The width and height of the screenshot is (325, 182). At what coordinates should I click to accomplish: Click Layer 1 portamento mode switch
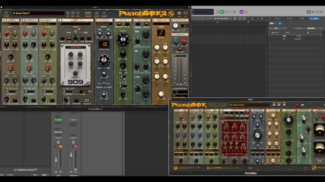pyautogui.click(x=11, y=92)
